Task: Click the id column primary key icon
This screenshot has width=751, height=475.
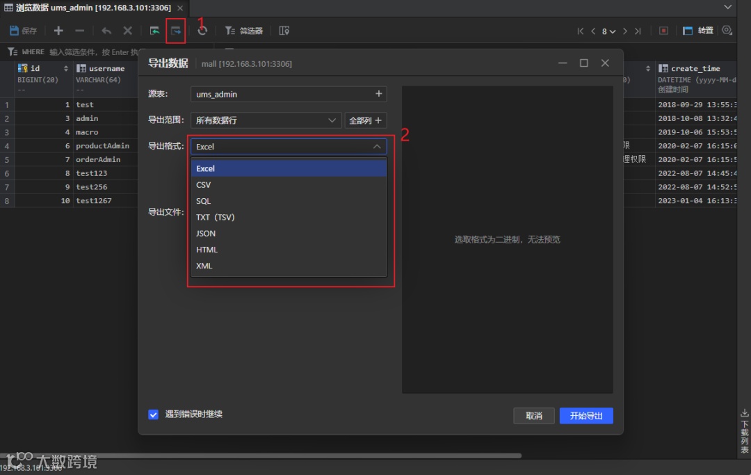Action: pos(22,68)
